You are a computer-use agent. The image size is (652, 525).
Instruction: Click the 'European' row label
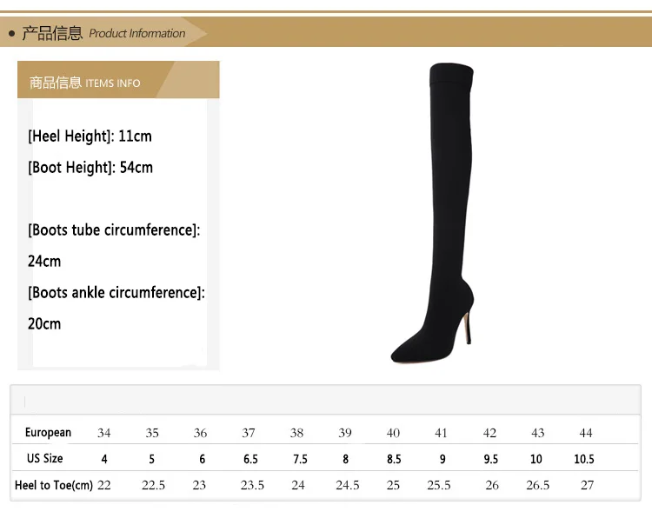48,432
